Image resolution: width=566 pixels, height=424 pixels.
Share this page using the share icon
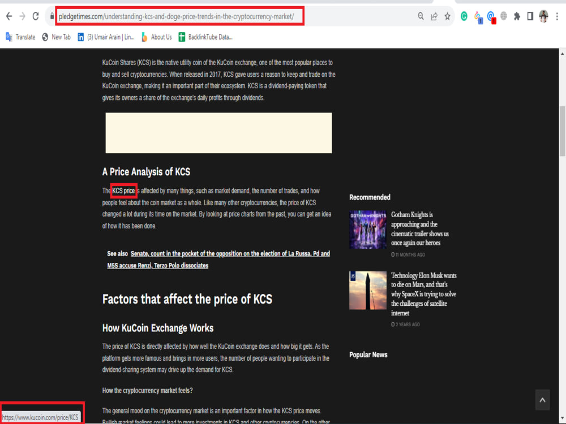[x=434, y=16]
